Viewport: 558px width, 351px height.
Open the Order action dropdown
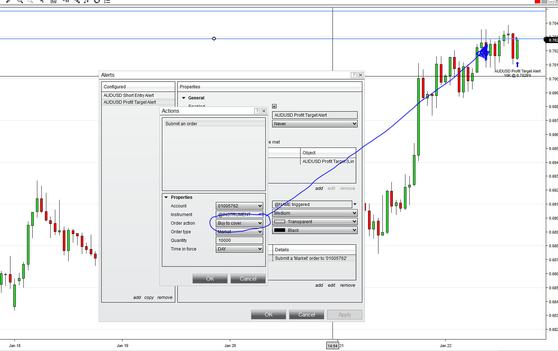240,223
